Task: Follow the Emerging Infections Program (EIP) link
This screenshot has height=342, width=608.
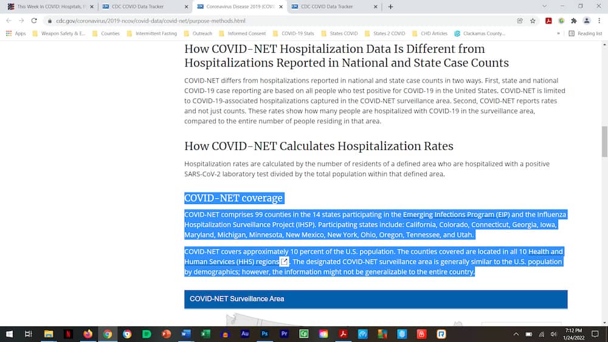Action: click(x=456, y=214)
